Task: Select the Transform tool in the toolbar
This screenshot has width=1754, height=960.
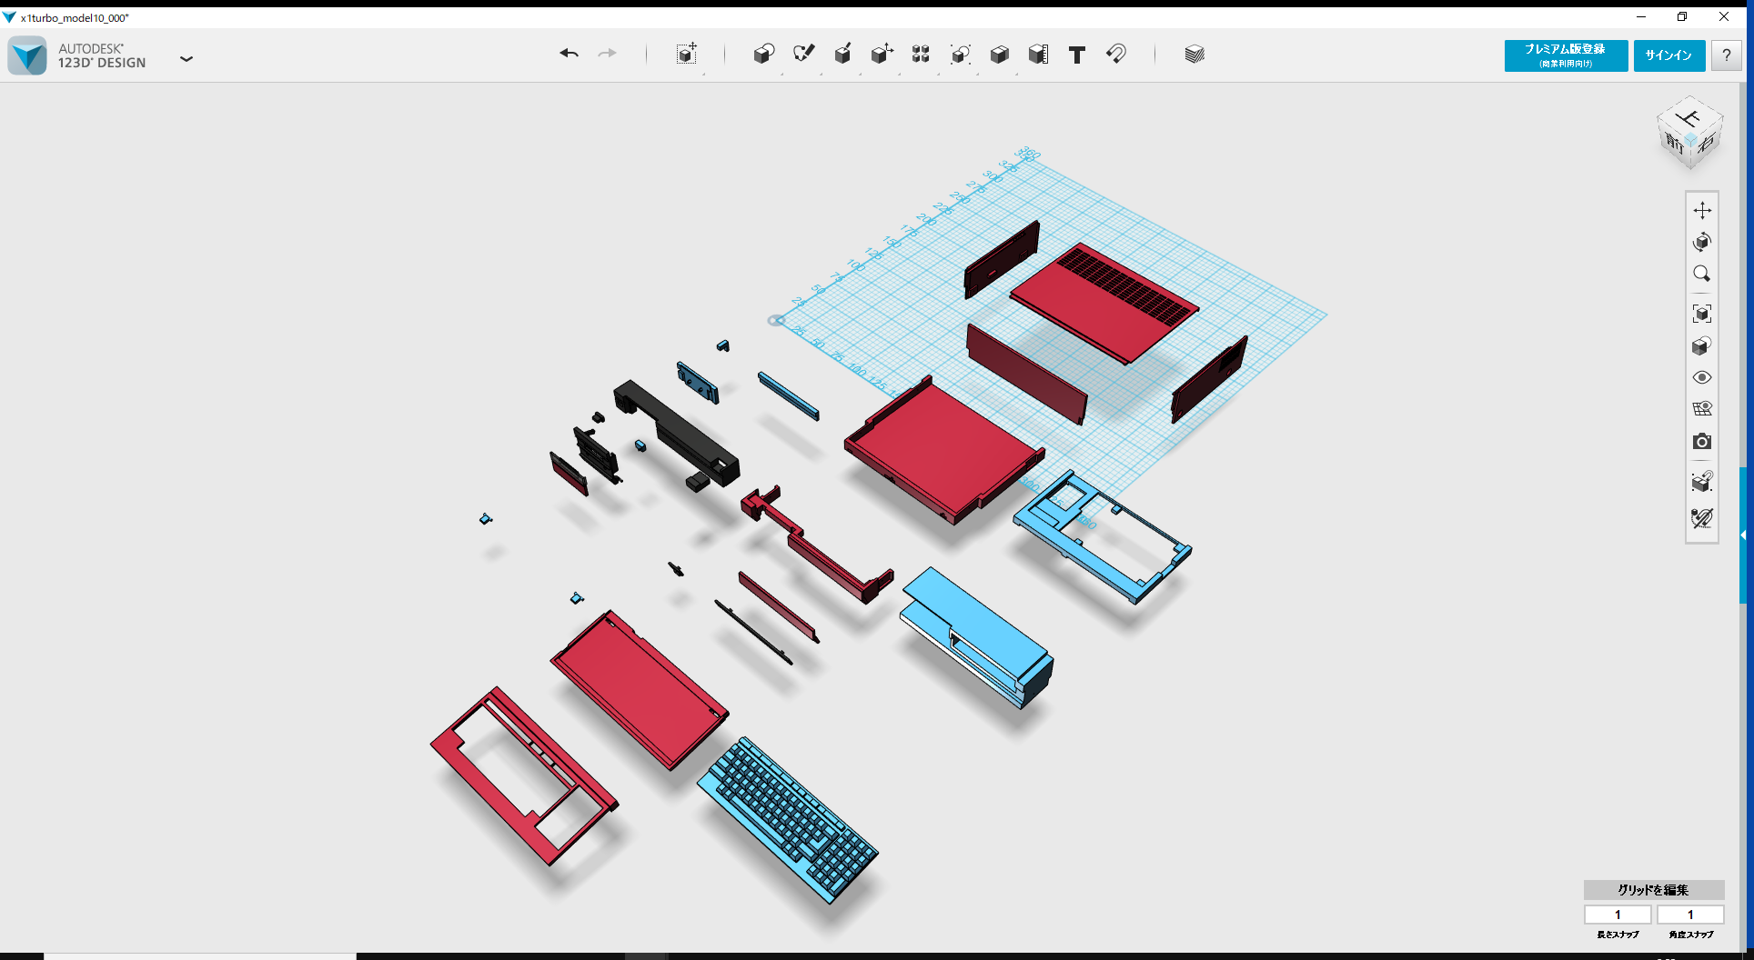Action: pos(687,55)
